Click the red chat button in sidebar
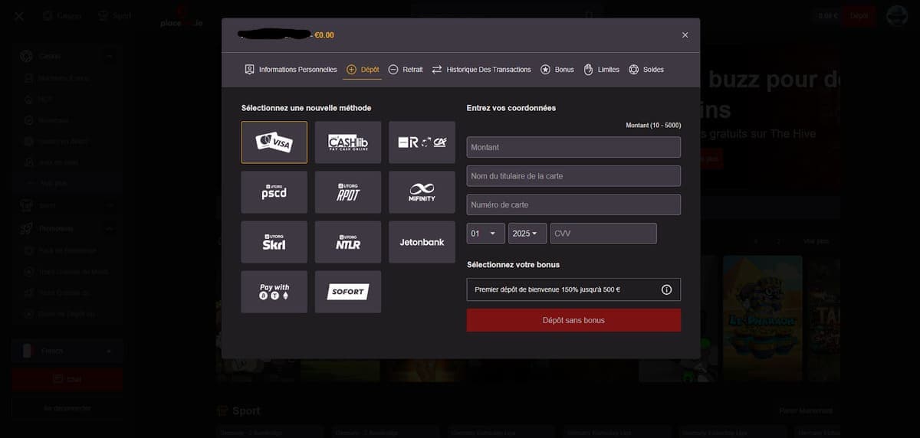Image resolution: width=920 pixels, height=438 pixels. (67, 379)
